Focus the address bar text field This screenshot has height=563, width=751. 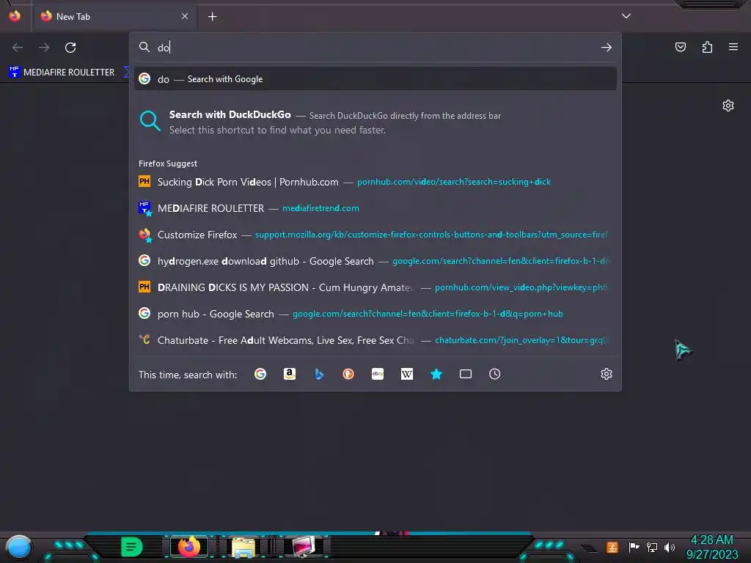376,48
